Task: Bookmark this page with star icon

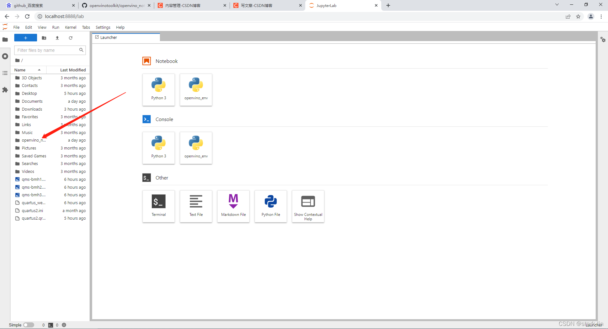Action: click(578, 16)
